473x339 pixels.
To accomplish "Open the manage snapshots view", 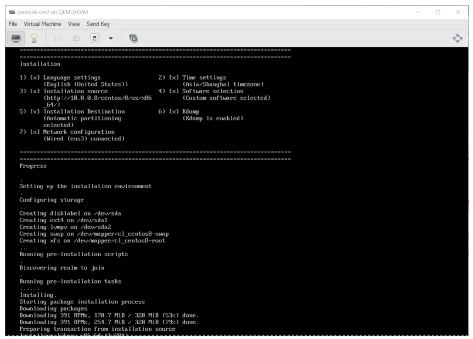I will tap(133, 38).
